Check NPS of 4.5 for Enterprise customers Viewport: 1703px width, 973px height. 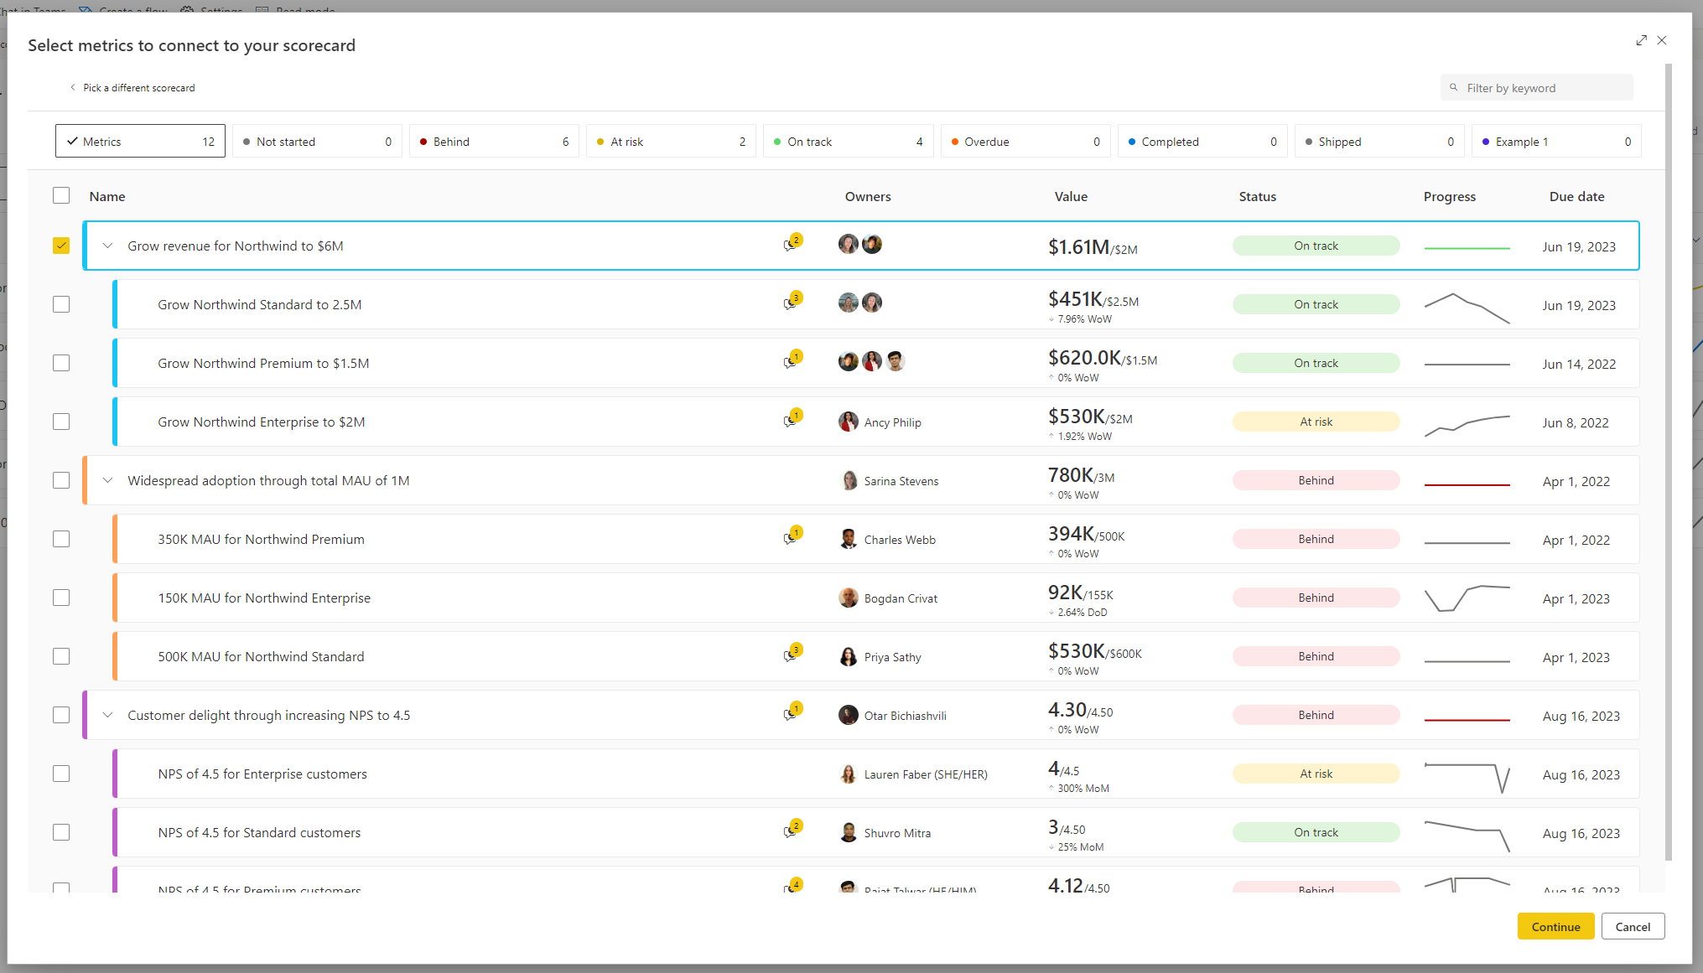coord(61,774)
